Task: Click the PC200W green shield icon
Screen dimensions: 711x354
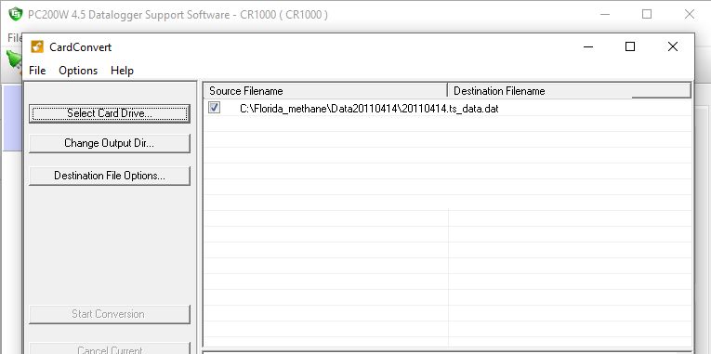Action: [x=16, y=14]
